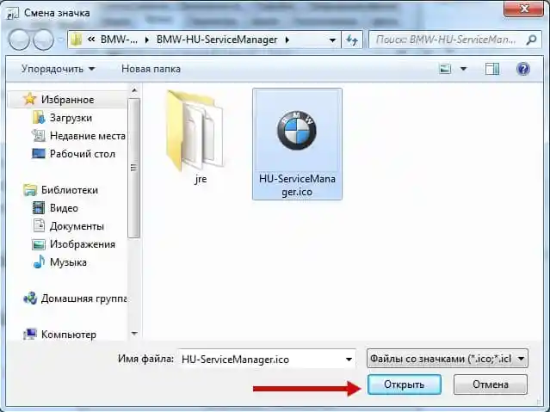Click the Компьютер monitor icon
The image size is (550, 412).
click(30, 334)
